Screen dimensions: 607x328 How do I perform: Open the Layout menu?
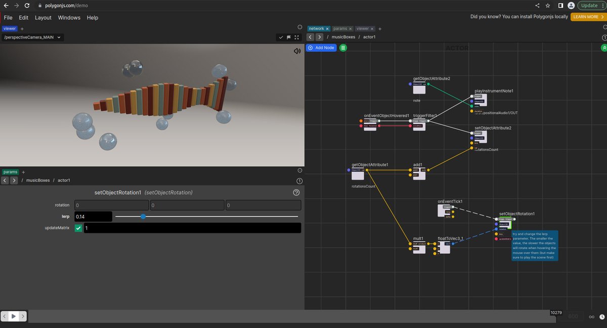click(x=43, y=18)
